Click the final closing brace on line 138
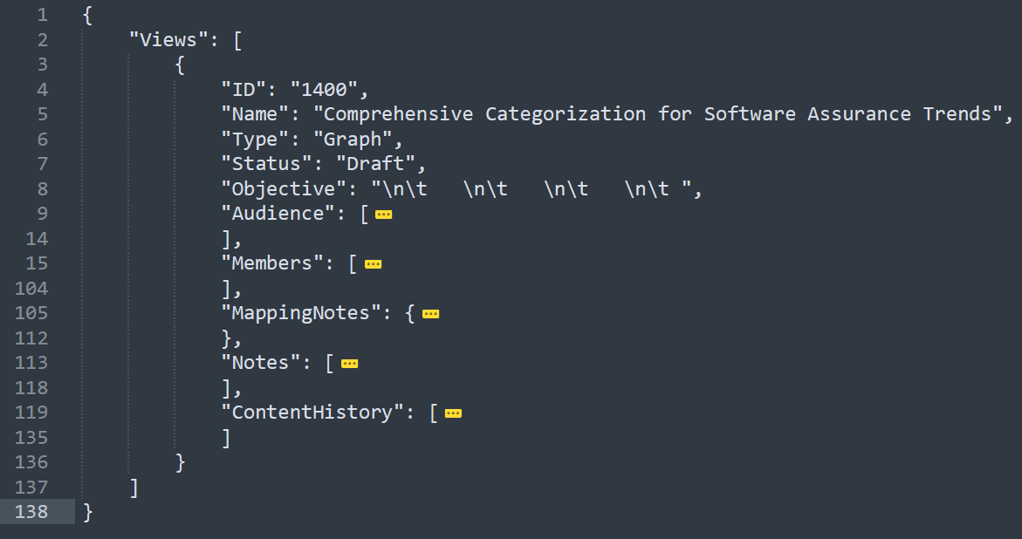Screen dimensions: 1022x539 [x=87, y=512]
